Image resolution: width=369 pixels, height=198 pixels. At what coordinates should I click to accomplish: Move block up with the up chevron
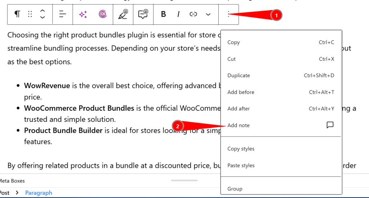[x=43, y=11]
